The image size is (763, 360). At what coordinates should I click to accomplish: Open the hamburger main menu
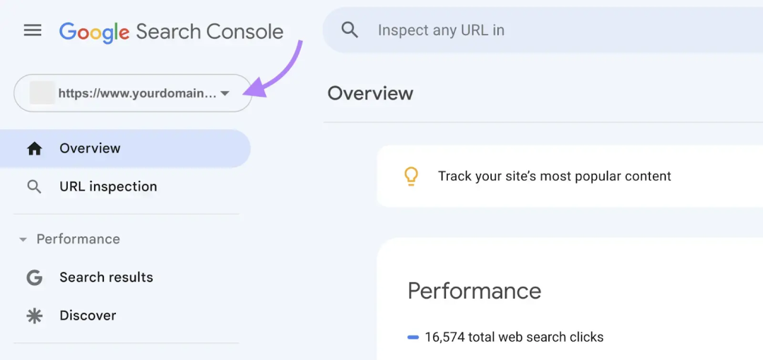pos(32,31)
